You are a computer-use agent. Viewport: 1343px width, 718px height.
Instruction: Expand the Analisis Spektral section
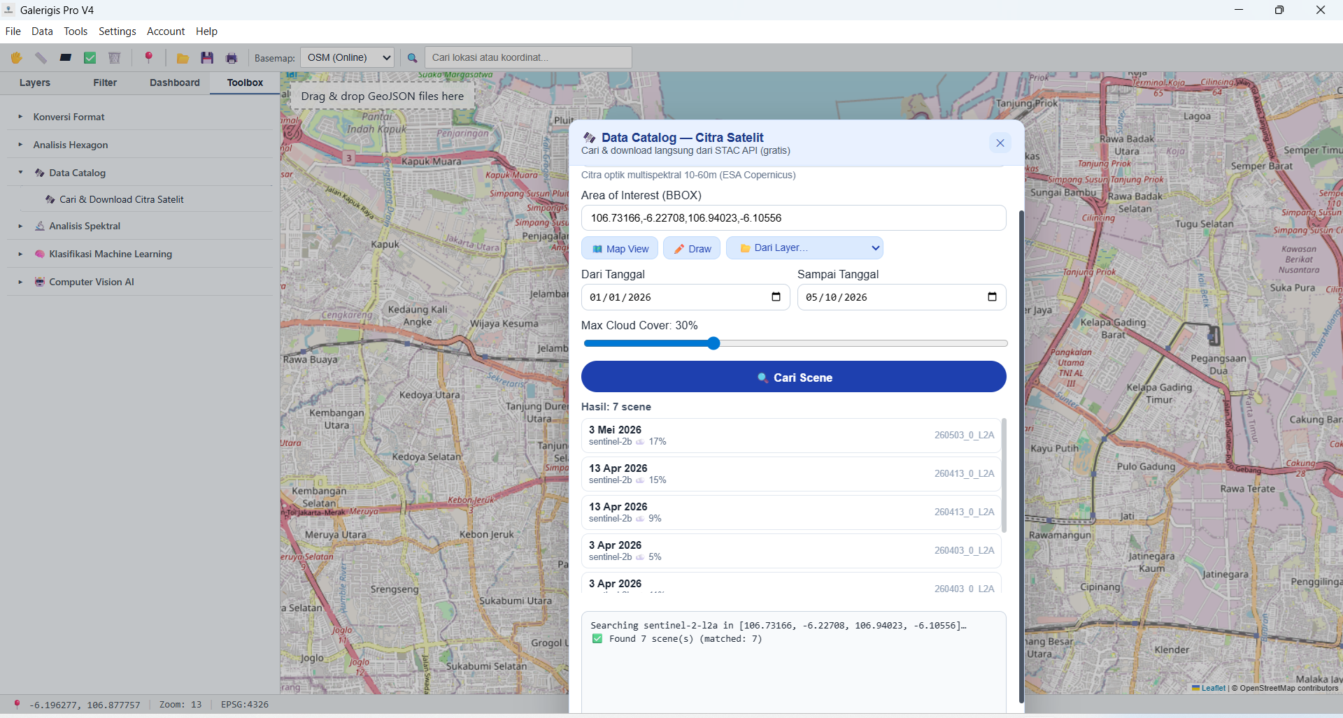tap(140, 226)
